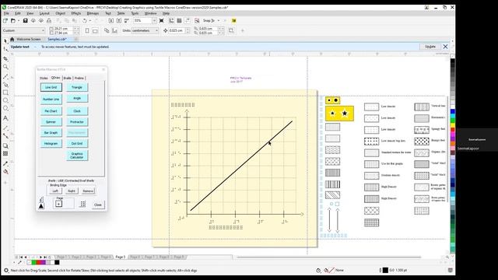This screenshot has height=280, width=498.
Task: Open the Bitmaps menu
Action: 93,13
